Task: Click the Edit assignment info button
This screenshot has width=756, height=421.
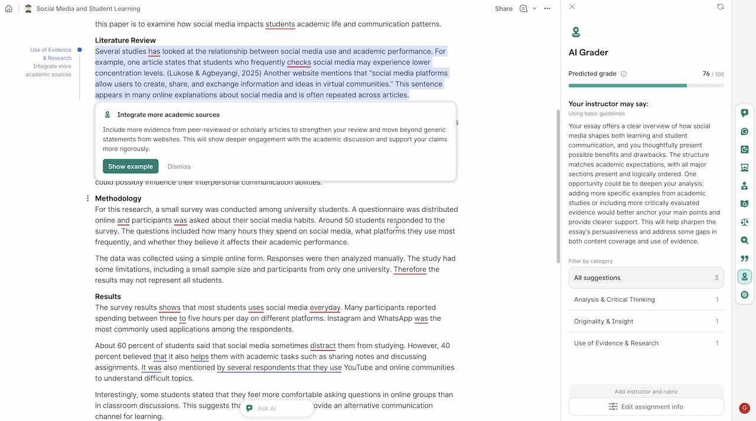Action: click(x=646, y=406)
